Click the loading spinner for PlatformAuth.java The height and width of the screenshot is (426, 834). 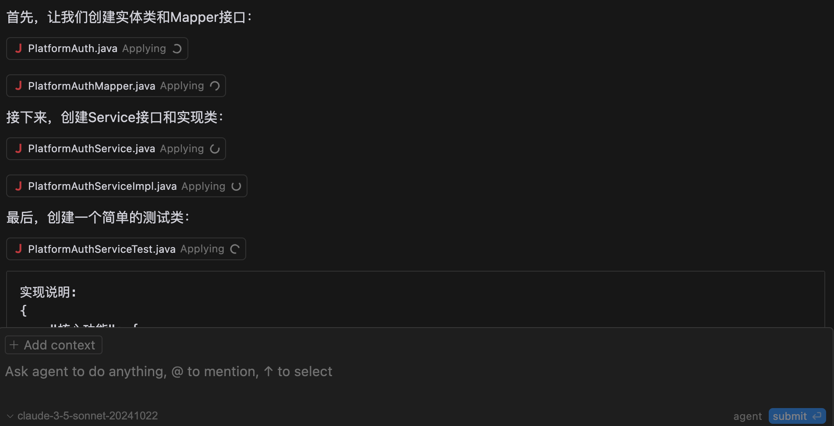(177, 49)
